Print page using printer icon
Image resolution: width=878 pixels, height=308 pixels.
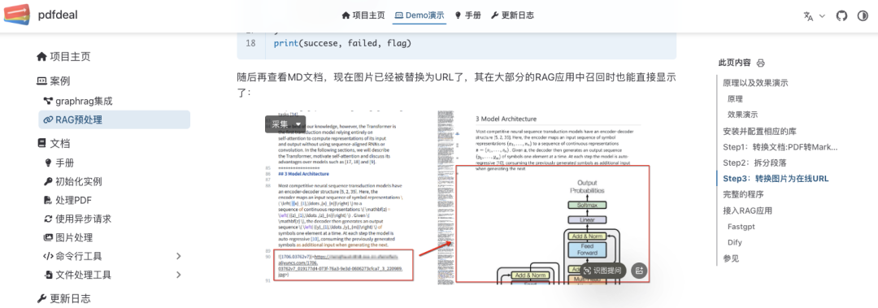[760, 63]
